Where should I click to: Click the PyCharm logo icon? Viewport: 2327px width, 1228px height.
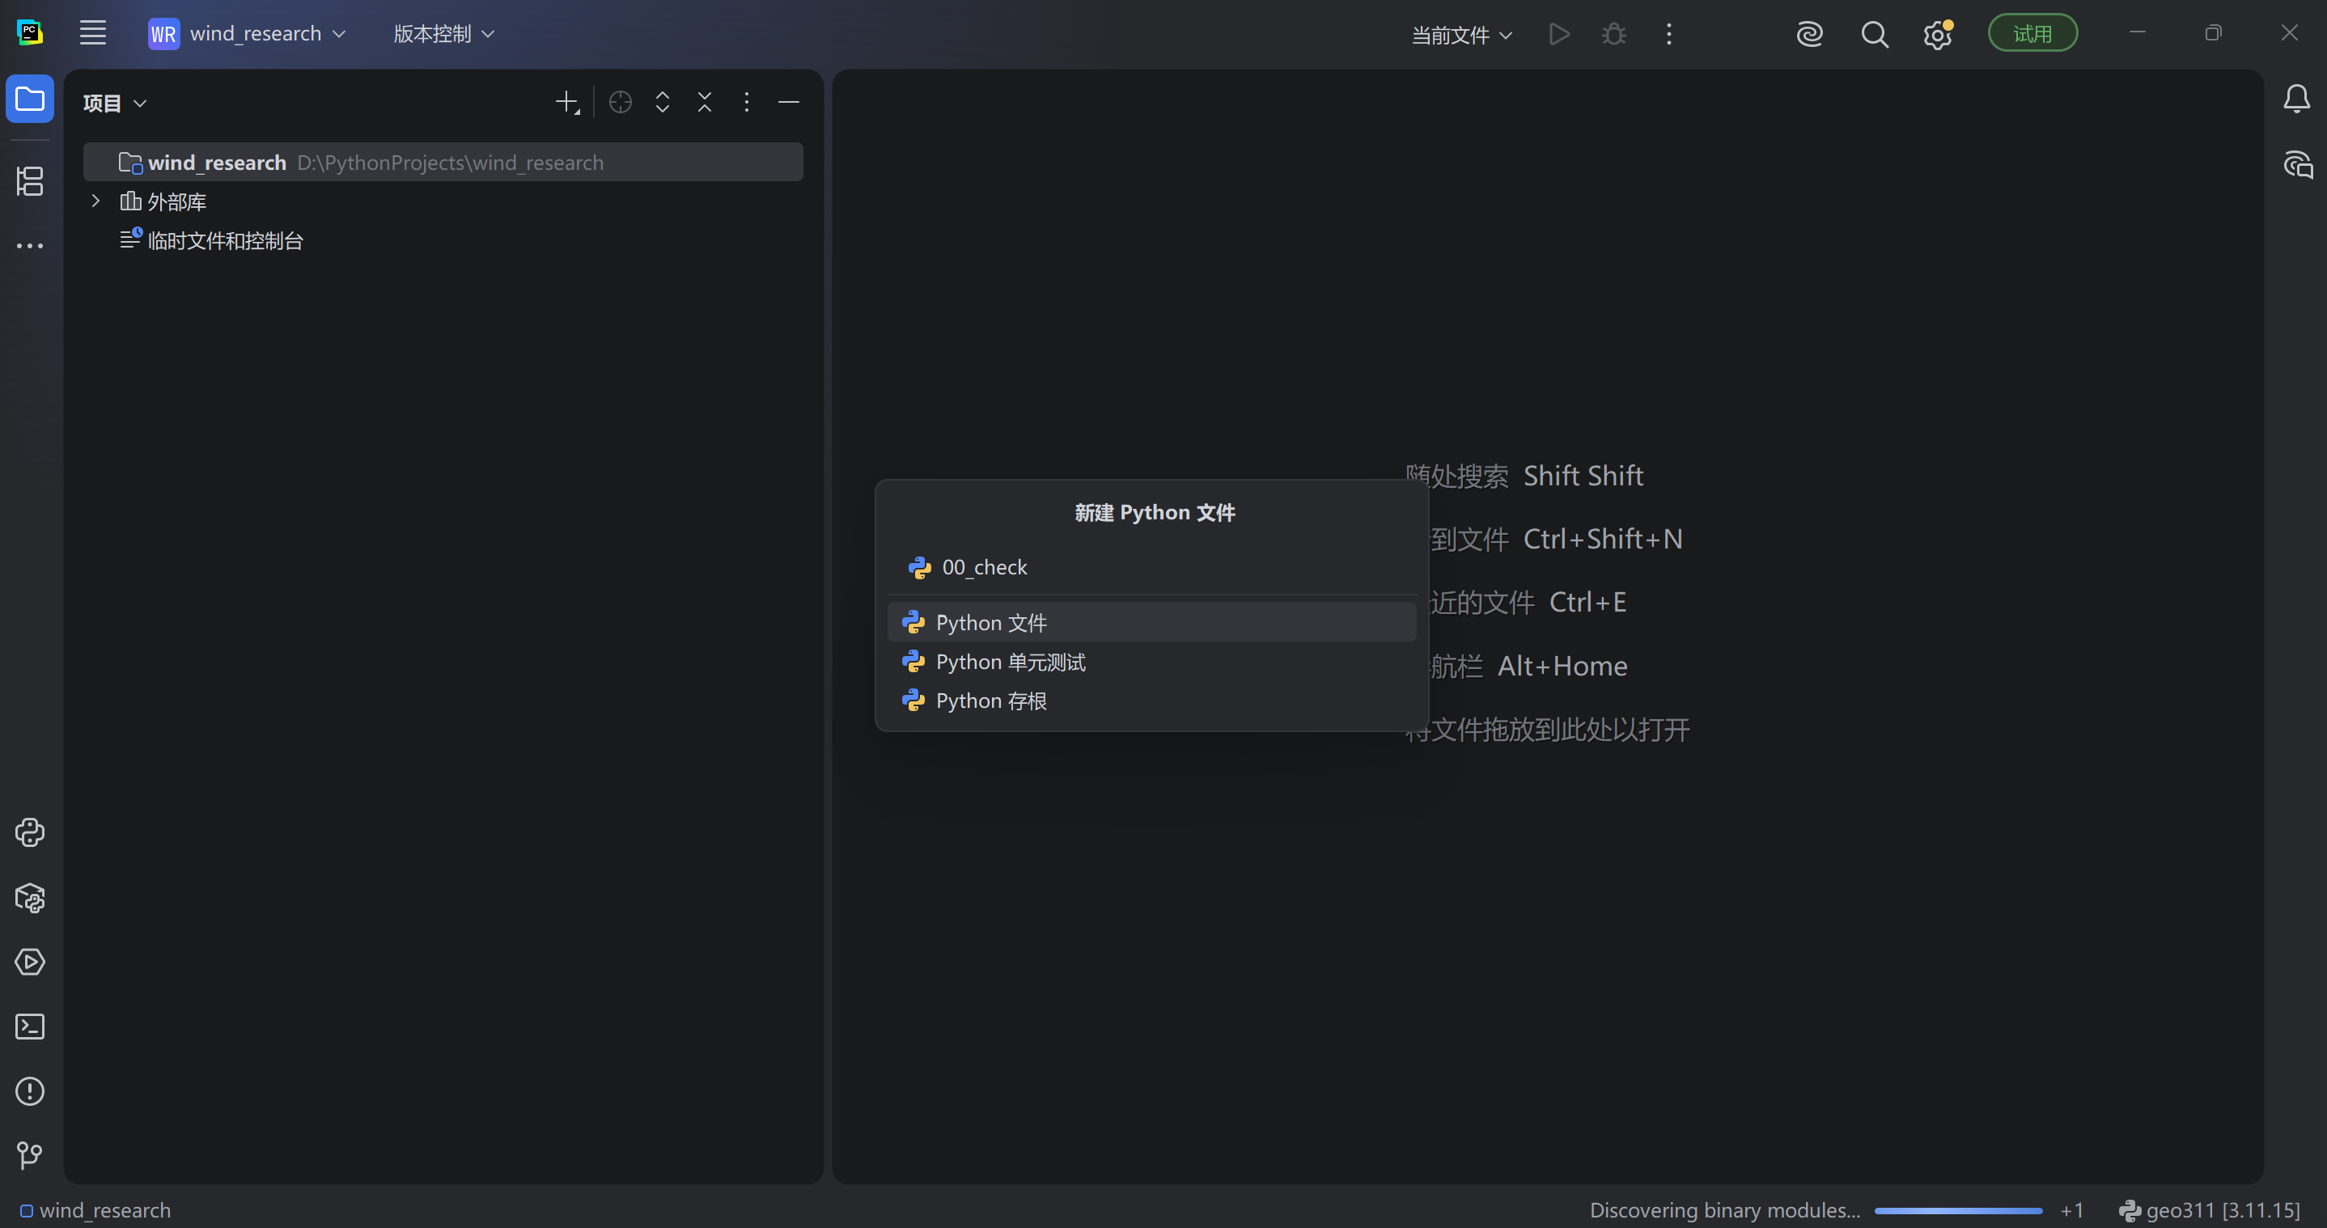30,33
